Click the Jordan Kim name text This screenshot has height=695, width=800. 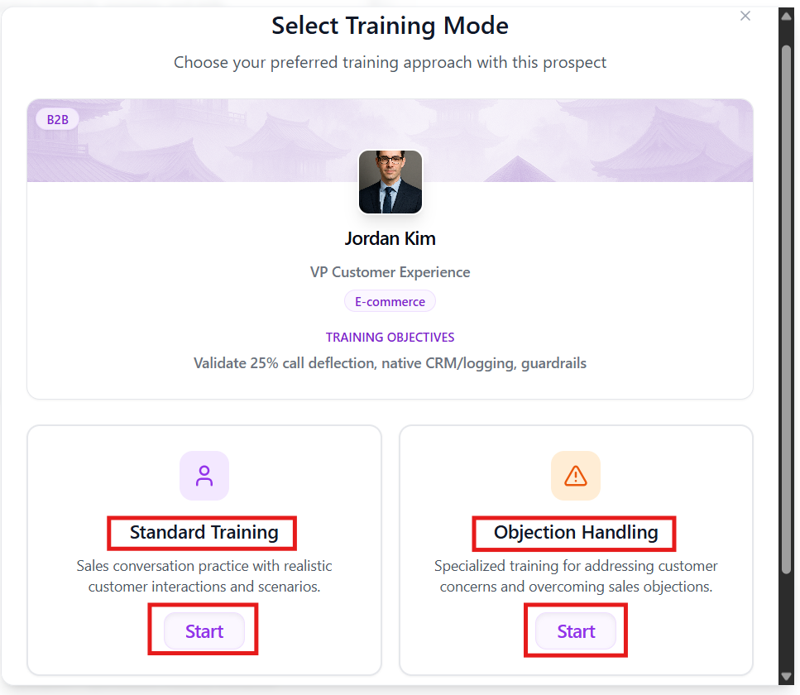(390, 239)
